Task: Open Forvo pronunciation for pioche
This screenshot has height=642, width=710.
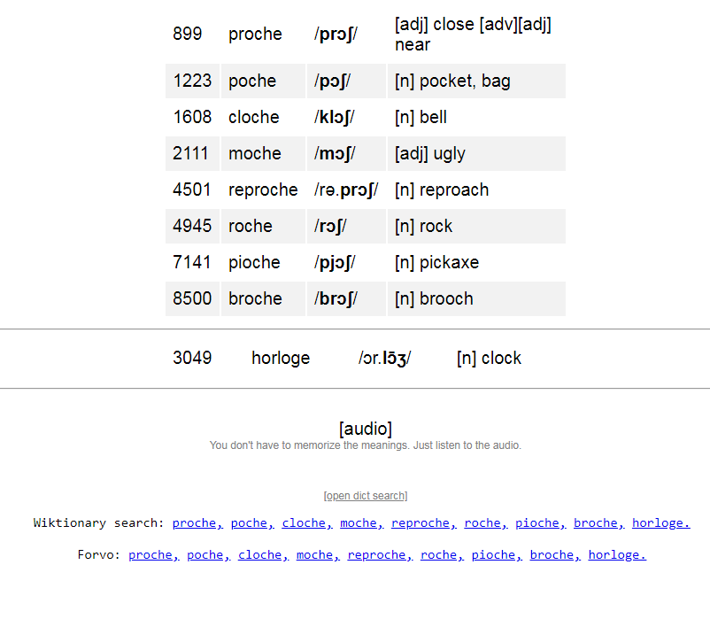Action: pyautogui.click(x=497, y=554)
